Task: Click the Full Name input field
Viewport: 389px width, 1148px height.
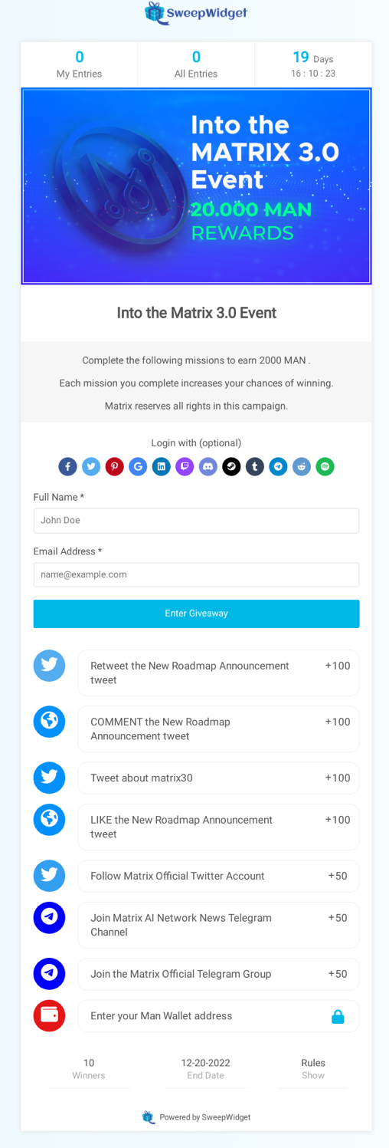Action: click(196, 520)
